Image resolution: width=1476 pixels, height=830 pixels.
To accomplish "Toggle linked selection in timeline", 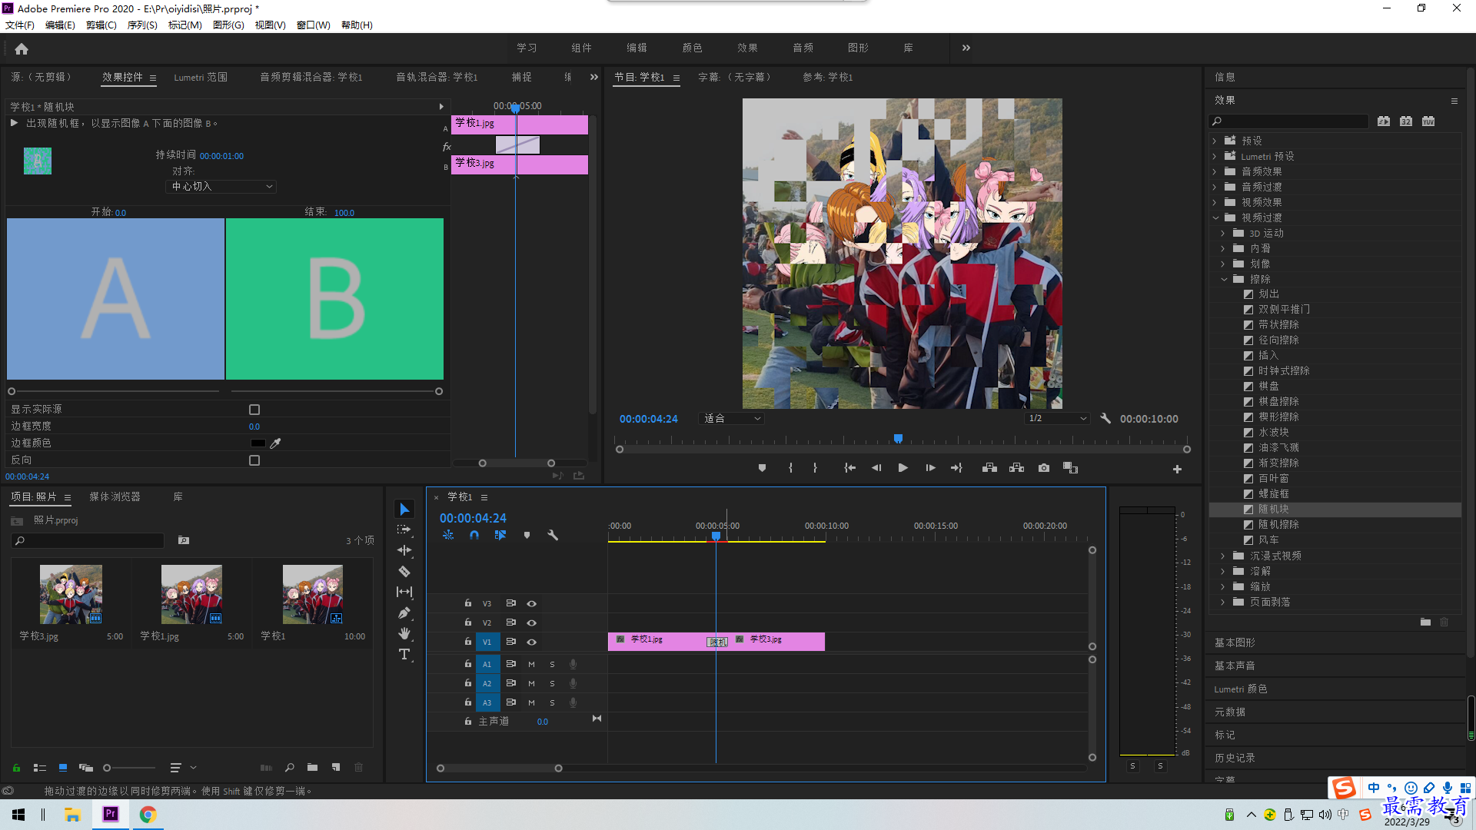I will coord(500,536).
